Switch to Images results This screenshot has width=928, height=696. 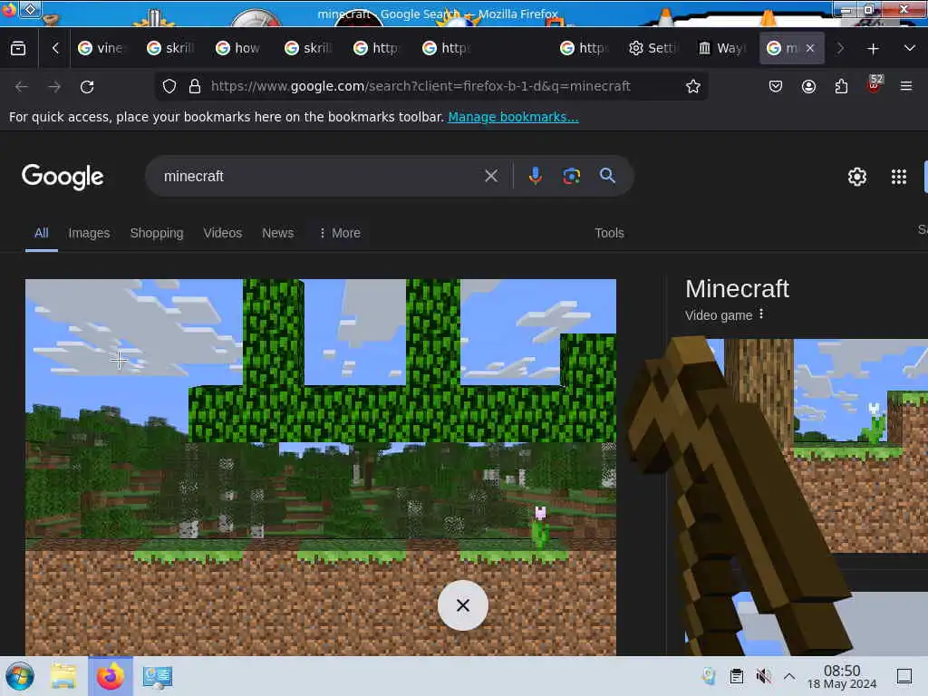coord(89,233)
